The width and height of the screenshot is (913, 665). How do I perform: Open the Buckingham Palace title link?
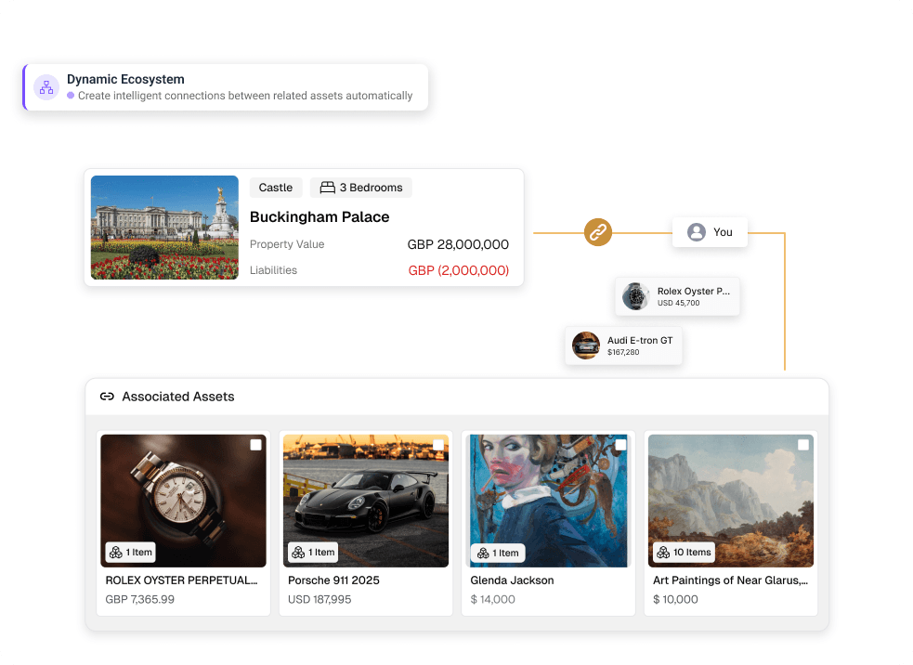click(x=320, y=217)
